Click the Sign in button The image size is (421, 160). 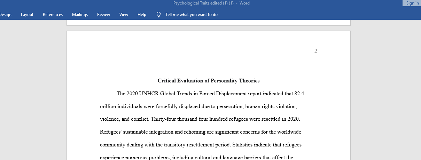tap(412, 3)
